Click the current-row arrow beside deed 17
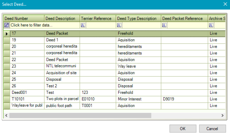The width and height of the screenshot is (230, 135). (7, 33)
